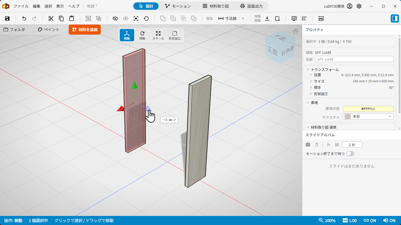401x225 pixels.
Task: Open the 編集 menu
Action: [x=37, y=6]
